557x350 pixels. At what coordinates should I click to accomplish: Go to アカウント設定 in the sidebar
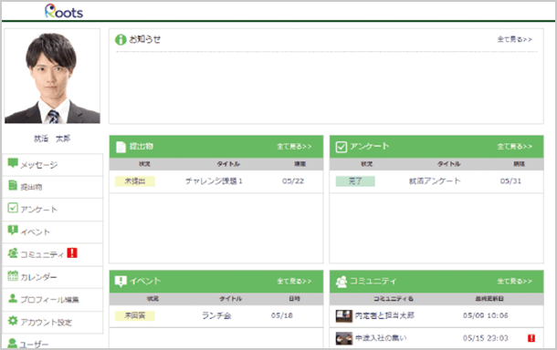coord(53,323)
